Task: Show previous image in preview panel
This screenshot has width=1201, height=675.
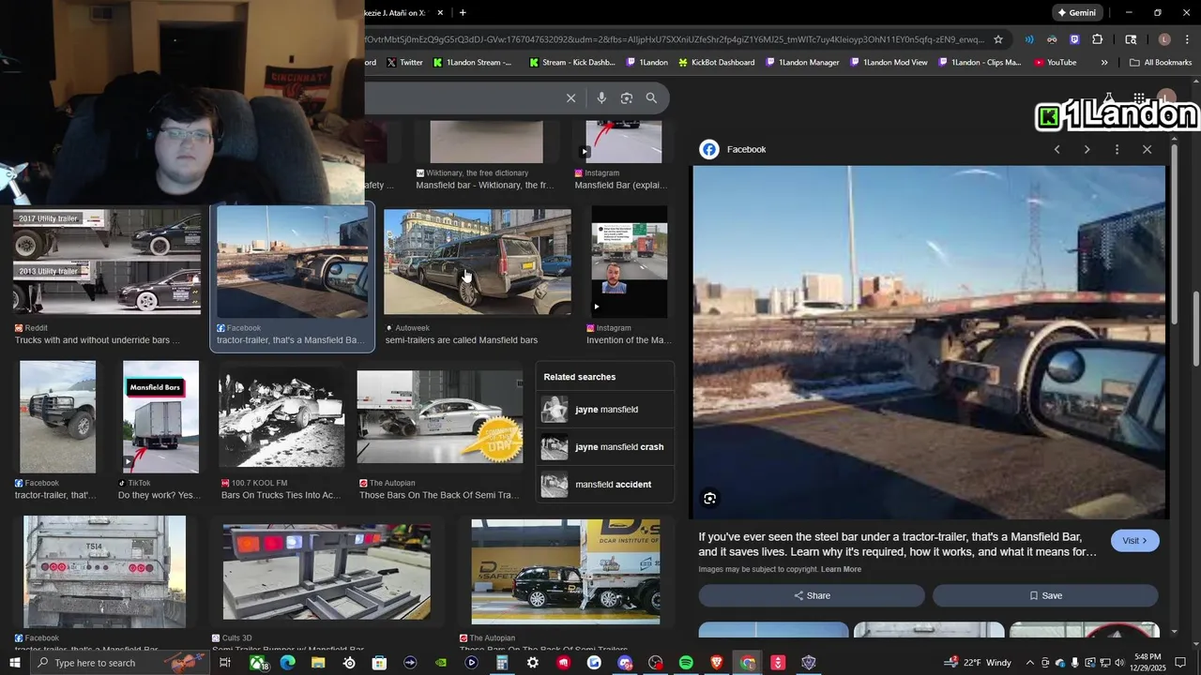Action: point(1057,149)
